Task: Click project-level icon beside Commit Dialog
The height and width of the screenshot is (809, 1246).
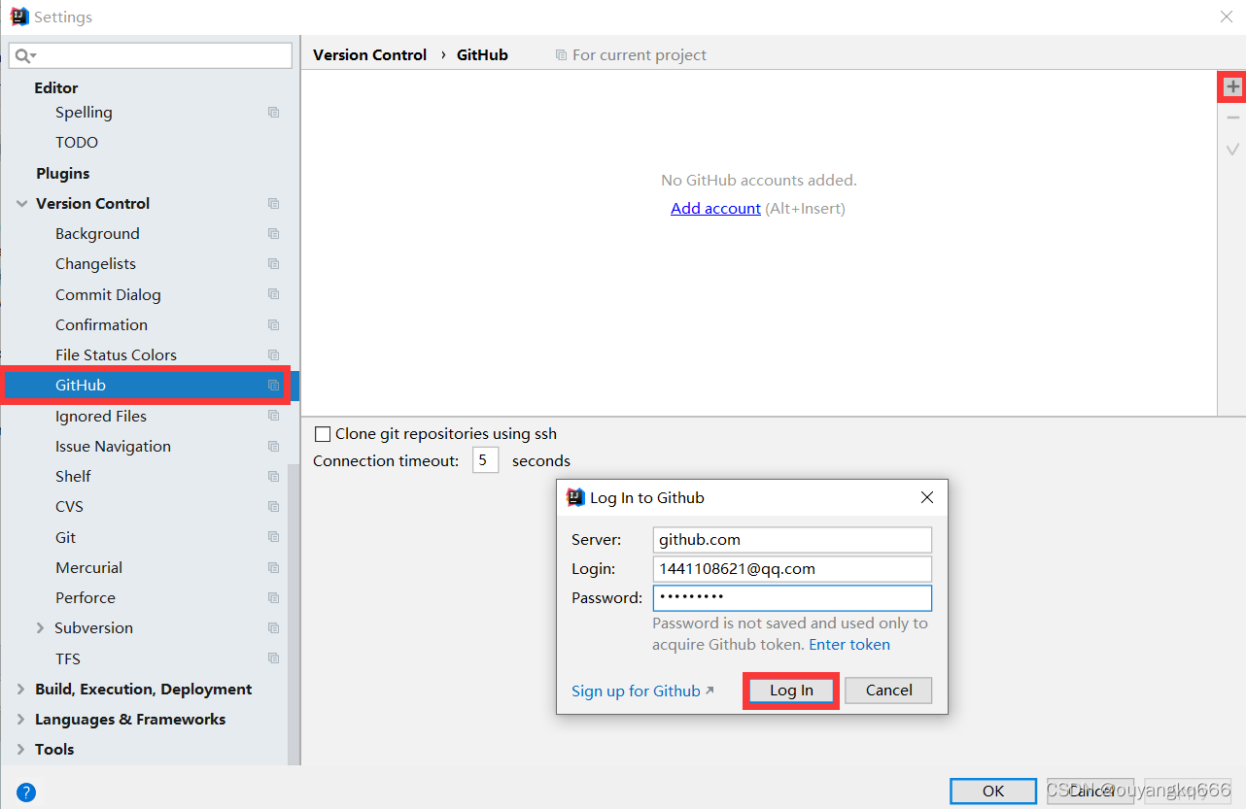Action: tap(274, 294)
